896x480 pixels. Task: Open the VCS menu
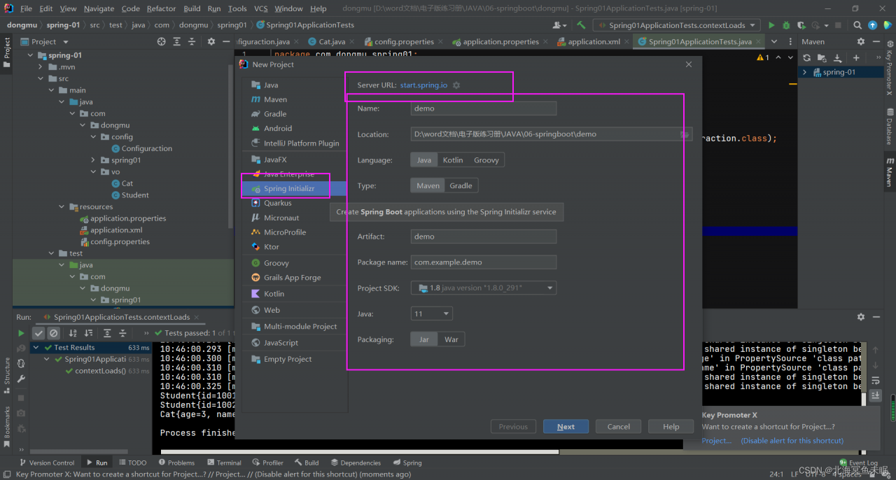[x=260, y=8]
